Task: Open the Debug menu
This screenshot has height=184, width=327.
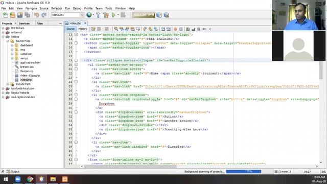Action: pyautogui.click(x=77, y=8)
